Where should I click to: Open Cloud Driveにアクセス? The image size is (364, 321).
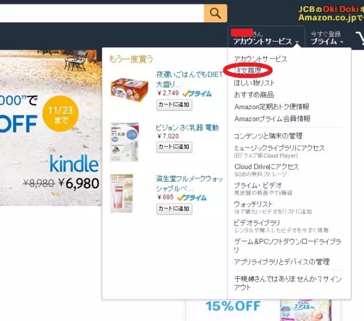(x=267, y=167)
